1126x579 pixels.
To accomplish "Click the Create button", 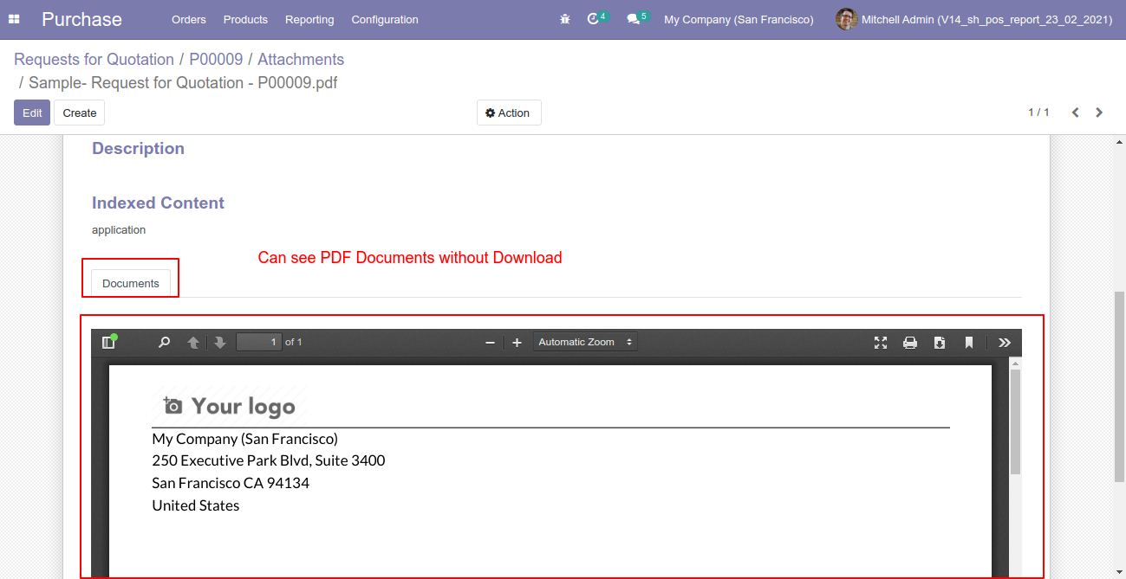I will pyautogui.click(x=80, y=113).
